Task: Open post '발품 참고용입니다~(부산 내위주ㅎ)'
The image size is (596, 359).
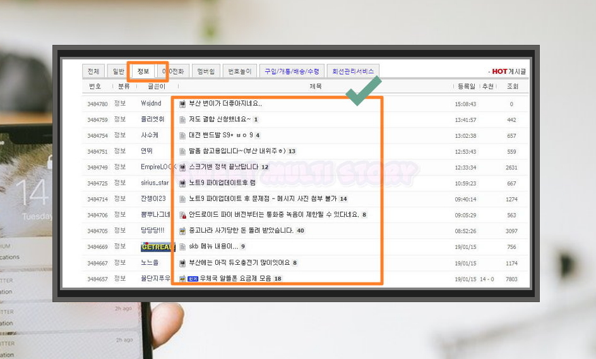Action: (237, 151)
